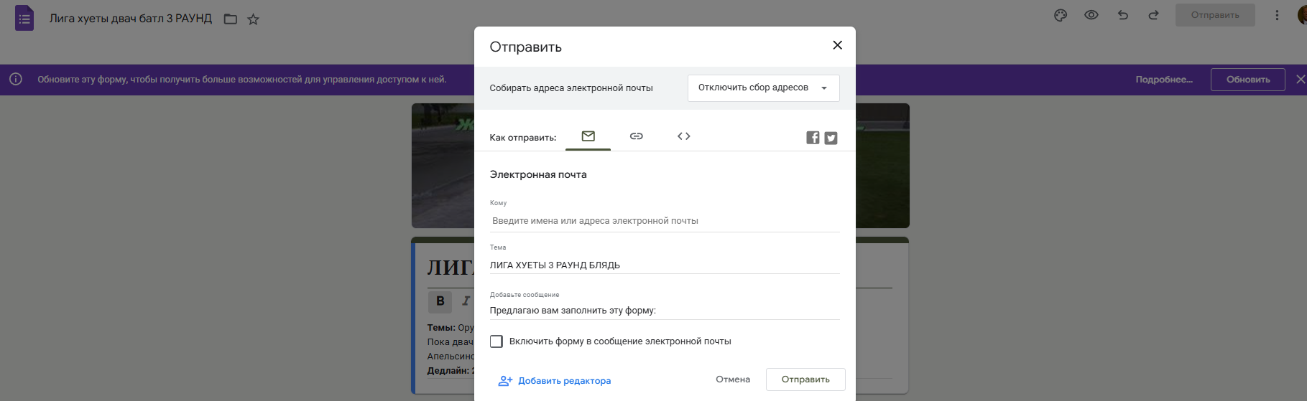Share the form on Twitter

[831, 138]
